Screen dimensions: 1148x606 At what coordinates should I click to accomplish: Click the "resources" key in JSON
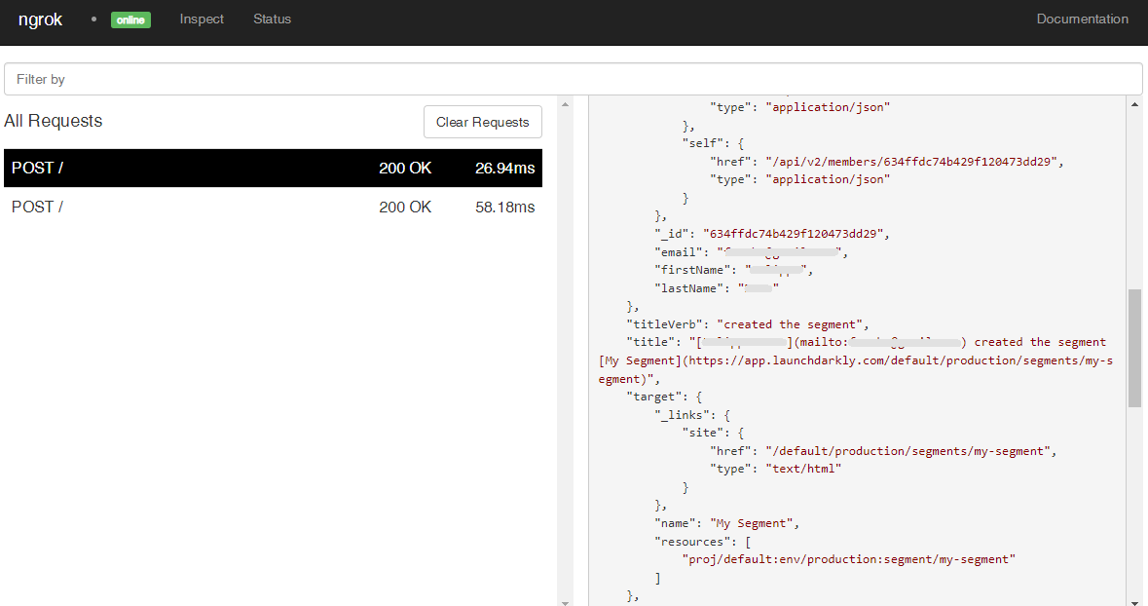click(692, 542)
